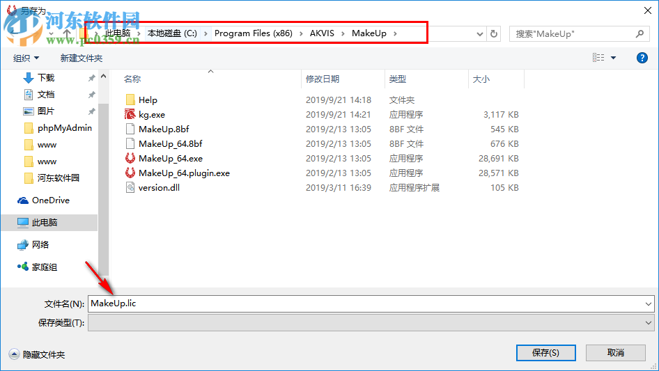Click the This PC monitor icon
The image size is (659, 371).
[x=23, y=223]
